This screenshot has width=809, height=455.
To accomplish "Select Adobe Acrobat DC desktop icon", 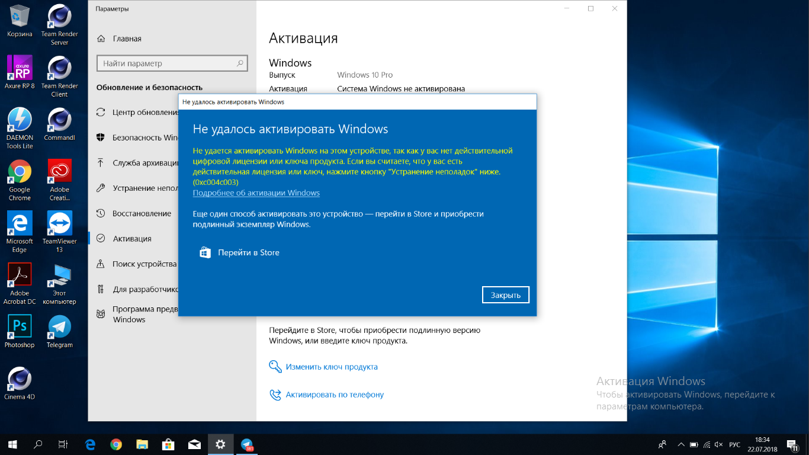I will click(20, 284).
